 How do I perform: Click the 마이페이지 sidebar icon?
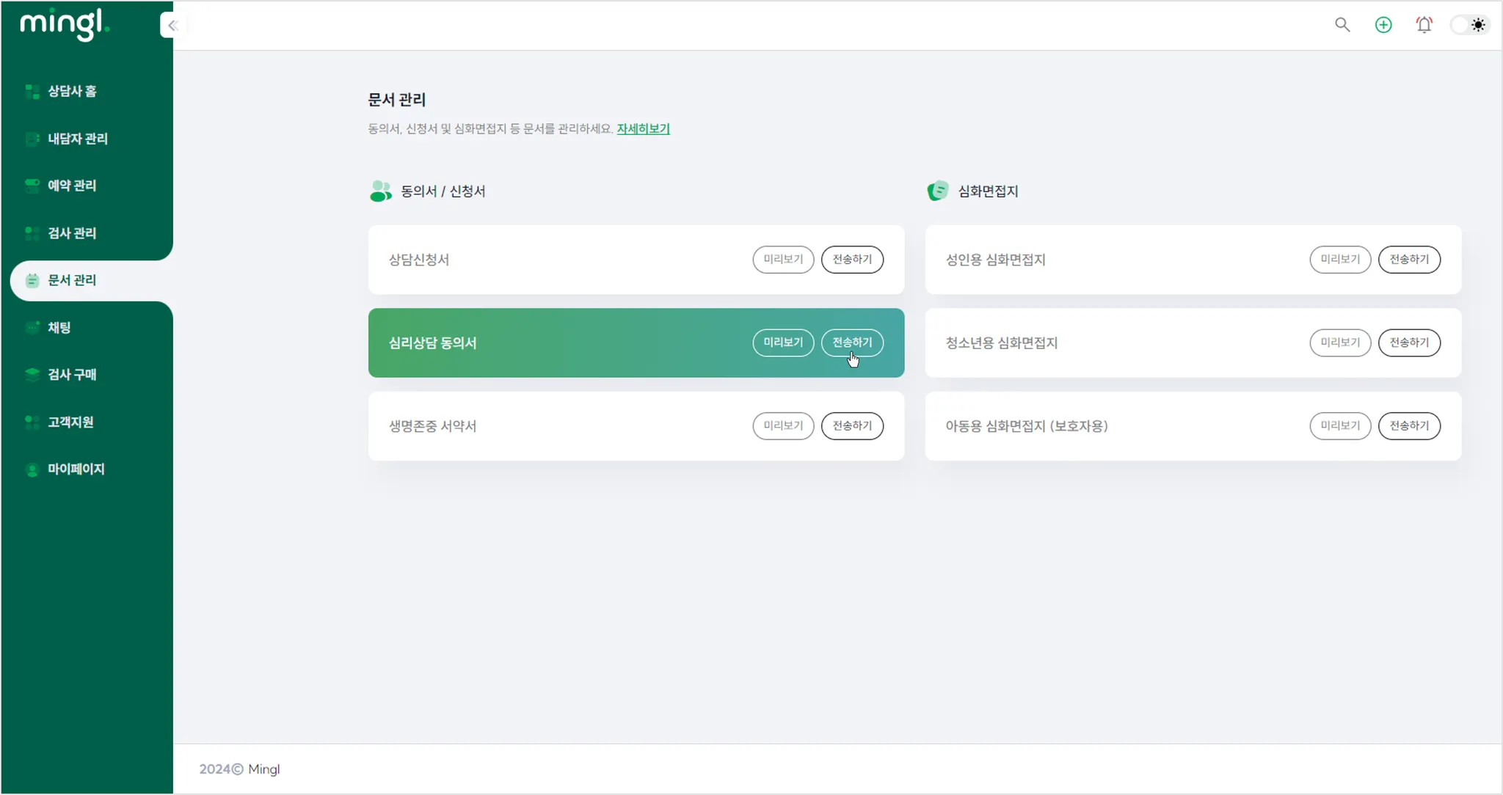pos(32,469)
